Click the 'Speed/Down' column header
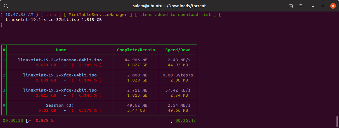Image resolution: width=339 pixels, height=128 pixels. click(x=178, y=50)
